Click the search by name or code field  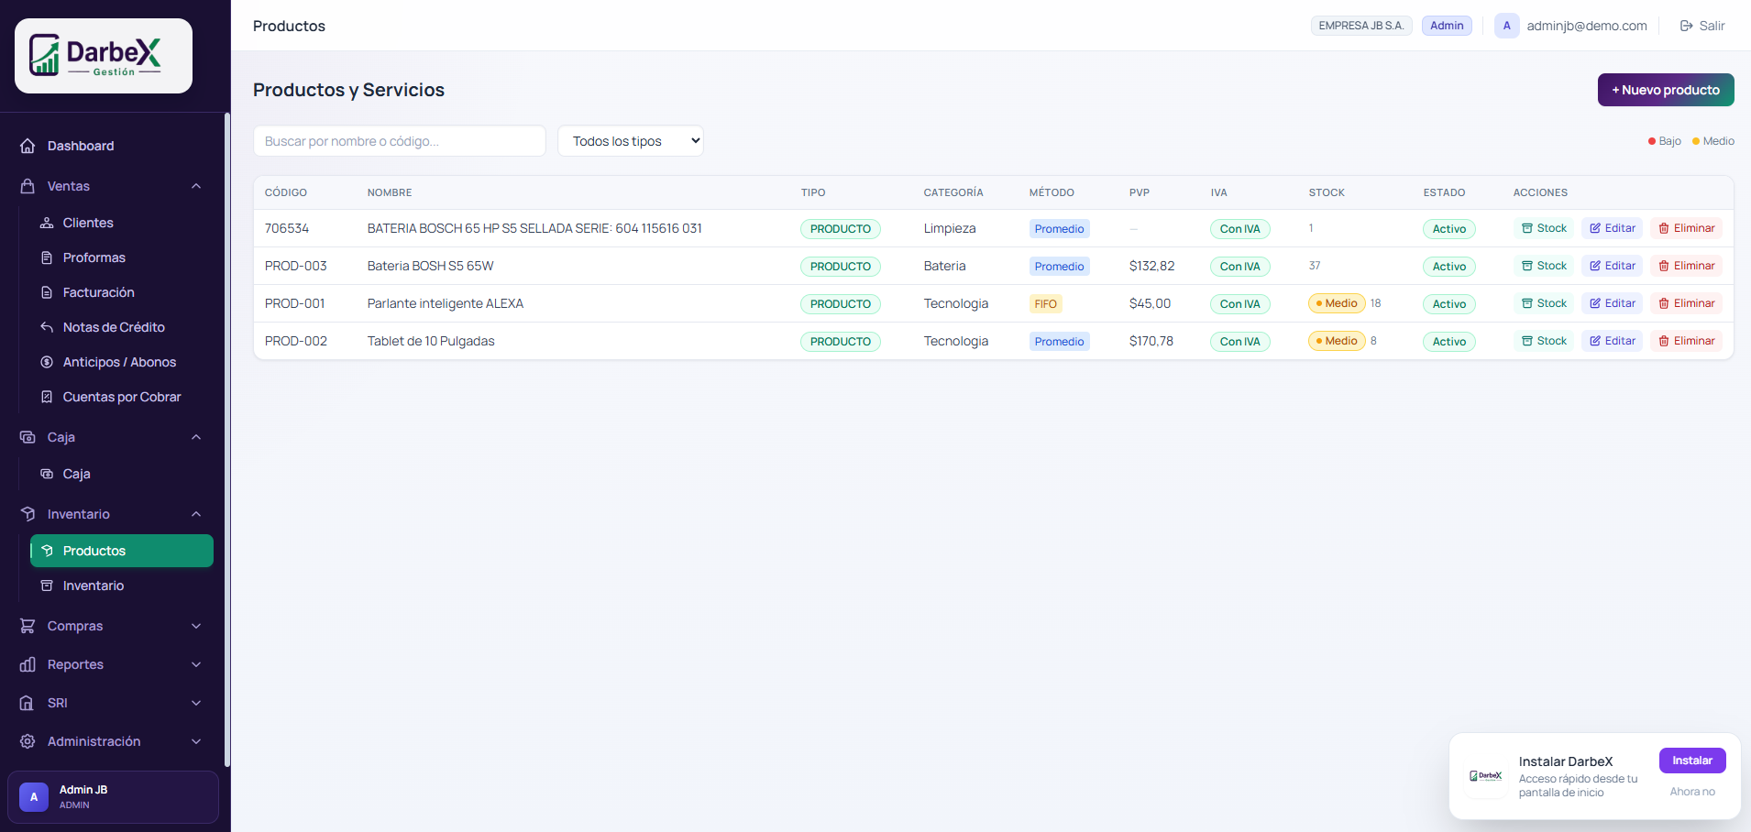pyautogui.click(x=400, y=141)
